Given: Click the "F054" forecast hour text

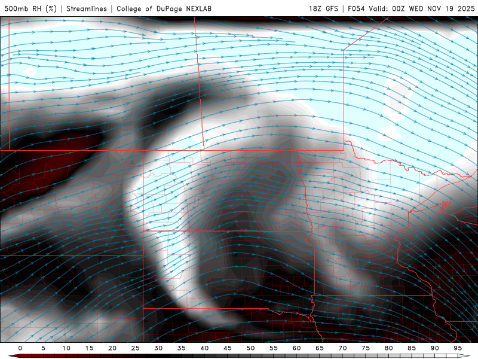Looking at the screenshot, I should click(356, 8).
